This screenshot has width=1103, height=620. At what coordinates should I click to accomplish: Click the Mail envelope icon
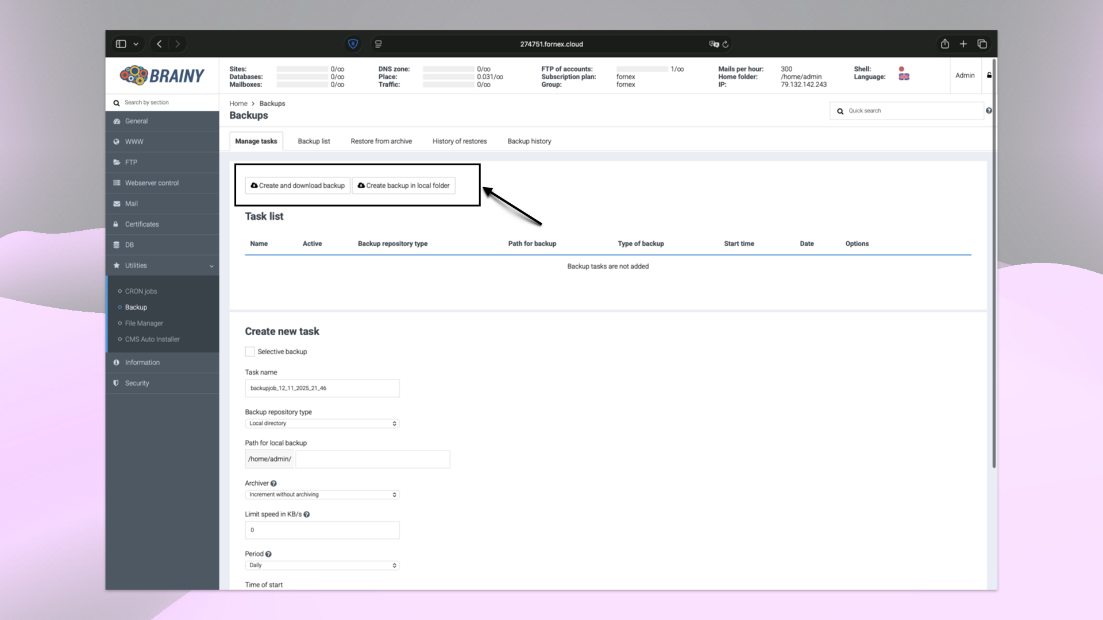pyautogui.click(x=117, y=203)
